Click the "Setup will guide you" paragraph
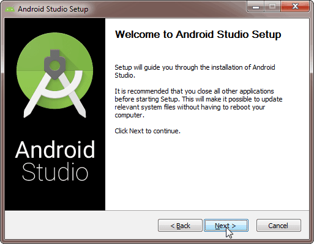Image resolution: width=314 pixels, height=244 pixels. (195, 71)
